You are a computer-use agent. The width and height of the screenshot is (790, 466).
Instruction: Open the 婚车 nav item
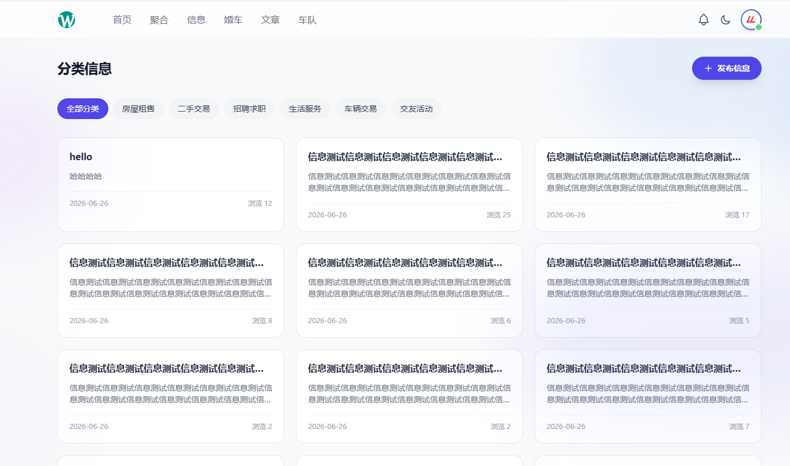point(233,20)
